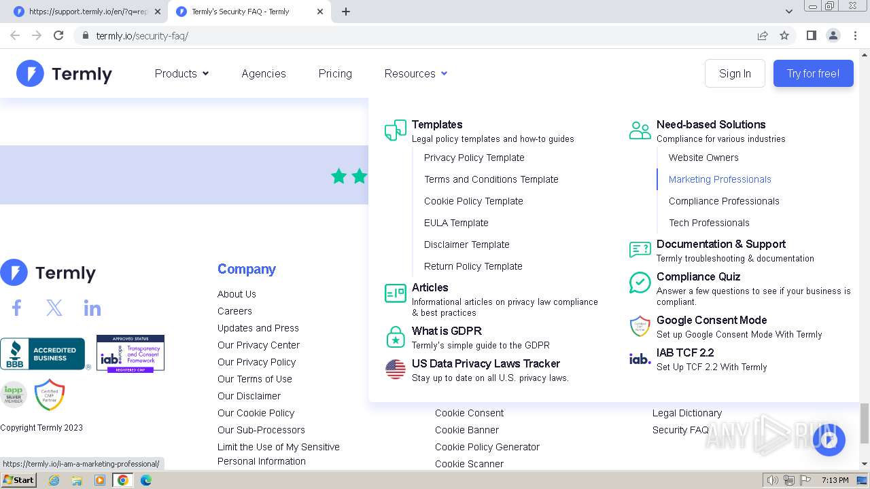870x489 pixels.
Task: Click the Need-based Solutions people icon
Action: click(640, 130)
